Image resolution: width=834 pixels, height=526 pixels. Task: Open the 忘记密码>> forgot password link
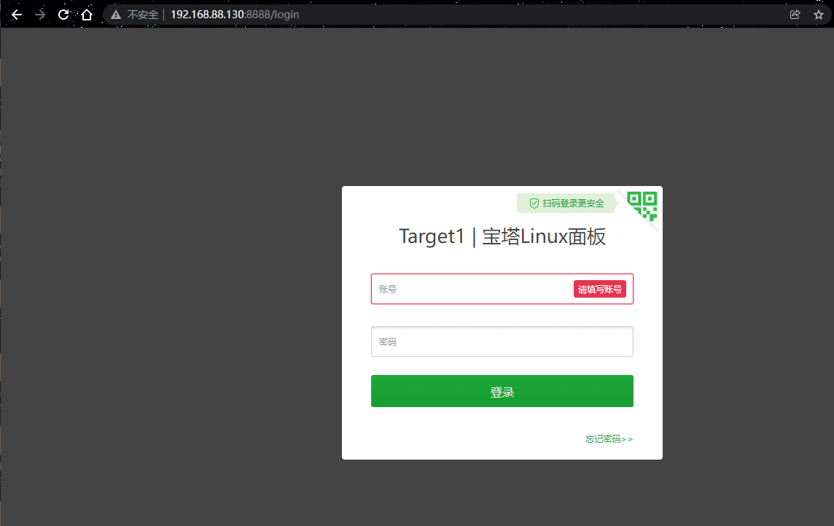click(x=609, y=439)
